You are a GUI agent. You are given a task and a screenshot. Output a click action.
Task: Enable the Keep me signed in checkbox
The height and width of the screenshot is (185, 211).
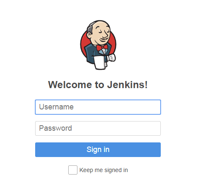pyautogui.click(x=73, y=170)
